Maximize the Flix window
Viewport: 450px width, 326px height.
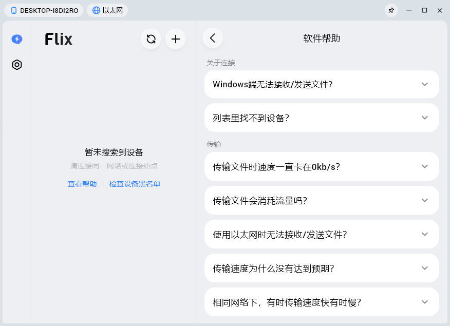(424, 11)
